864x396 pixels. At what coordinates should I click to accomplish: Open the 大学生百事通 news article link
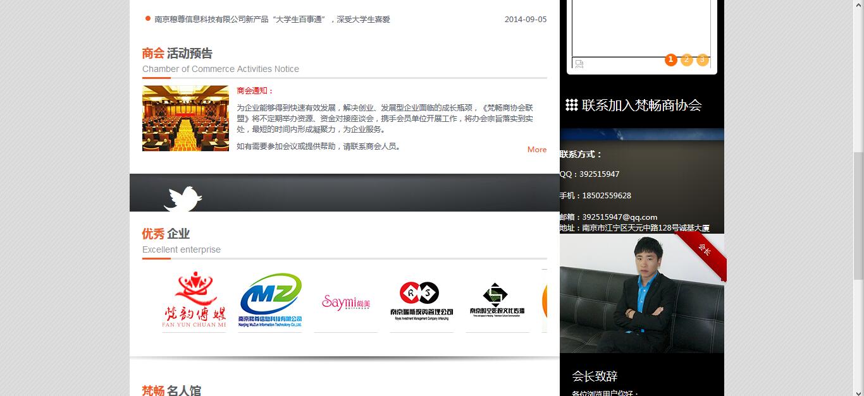click(272, 20)
